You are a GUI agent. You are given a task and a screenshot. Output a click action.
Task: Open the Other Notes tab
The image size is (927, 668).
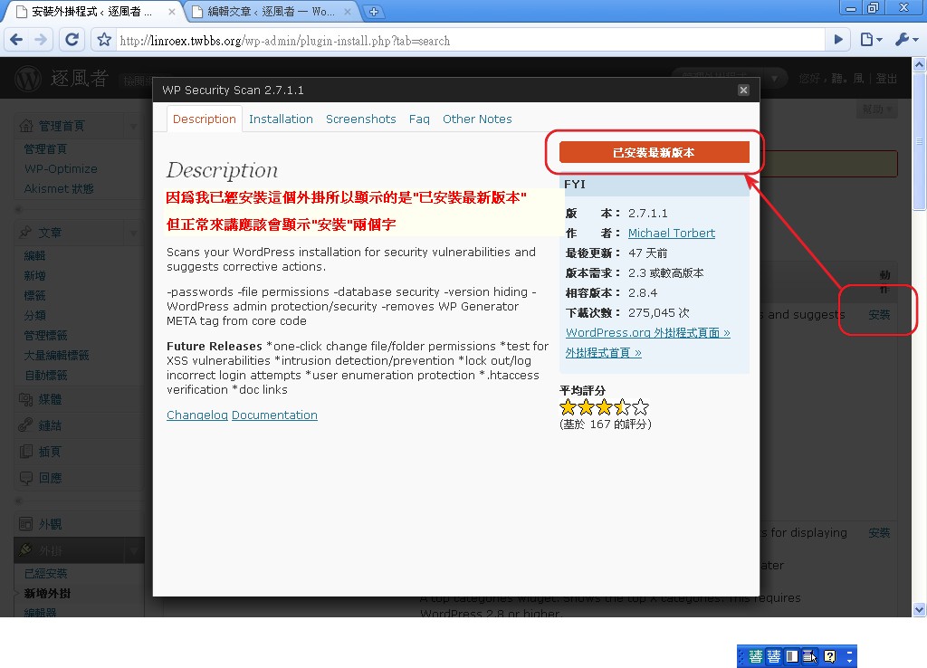(477, 119)
